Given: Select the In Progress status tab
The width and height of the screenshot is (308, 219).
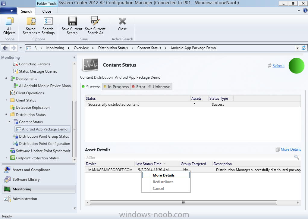Looking at the screenshot, I should (x=116, y=87).
